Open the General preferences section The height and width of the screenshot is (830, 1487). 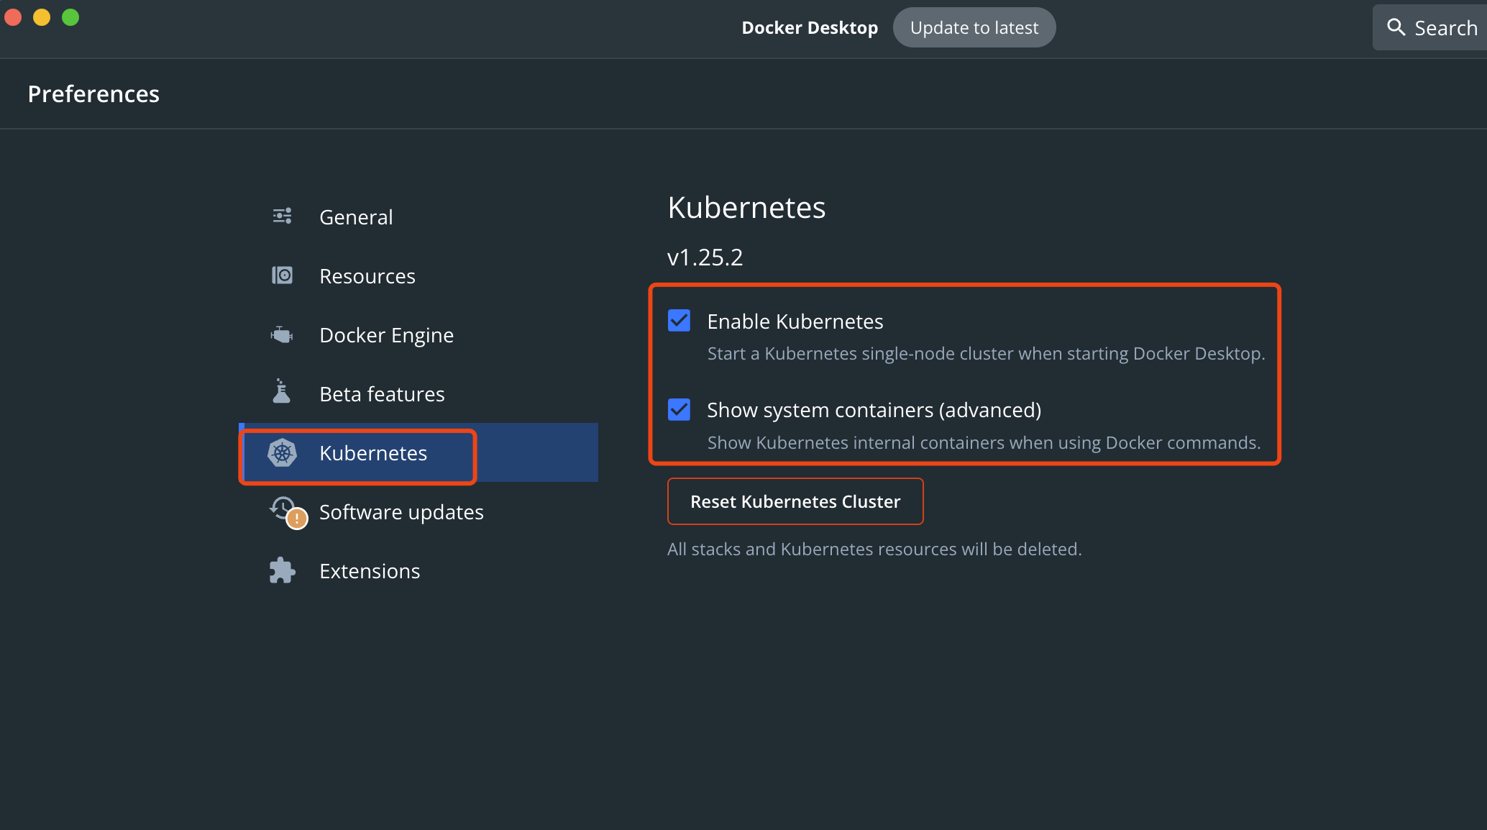(418, 216)
